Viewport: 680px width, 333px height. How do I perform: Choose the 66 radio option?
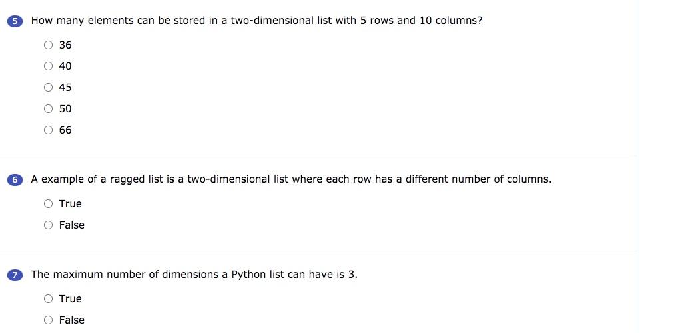(48, 130)
